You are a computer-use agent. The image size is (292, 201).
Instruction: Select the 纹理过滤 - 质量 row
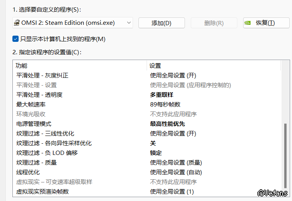(x=36, y=163)
